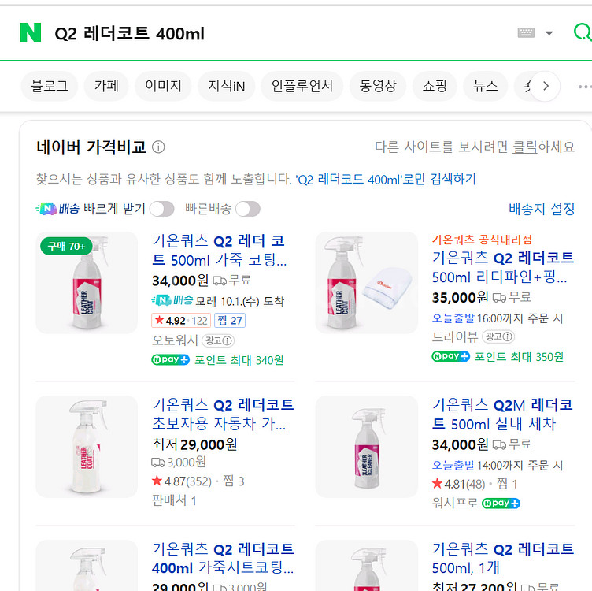592x591 pixels.
Task: Expand the keyboard dropdown arrow
Action: pos(549,33)
